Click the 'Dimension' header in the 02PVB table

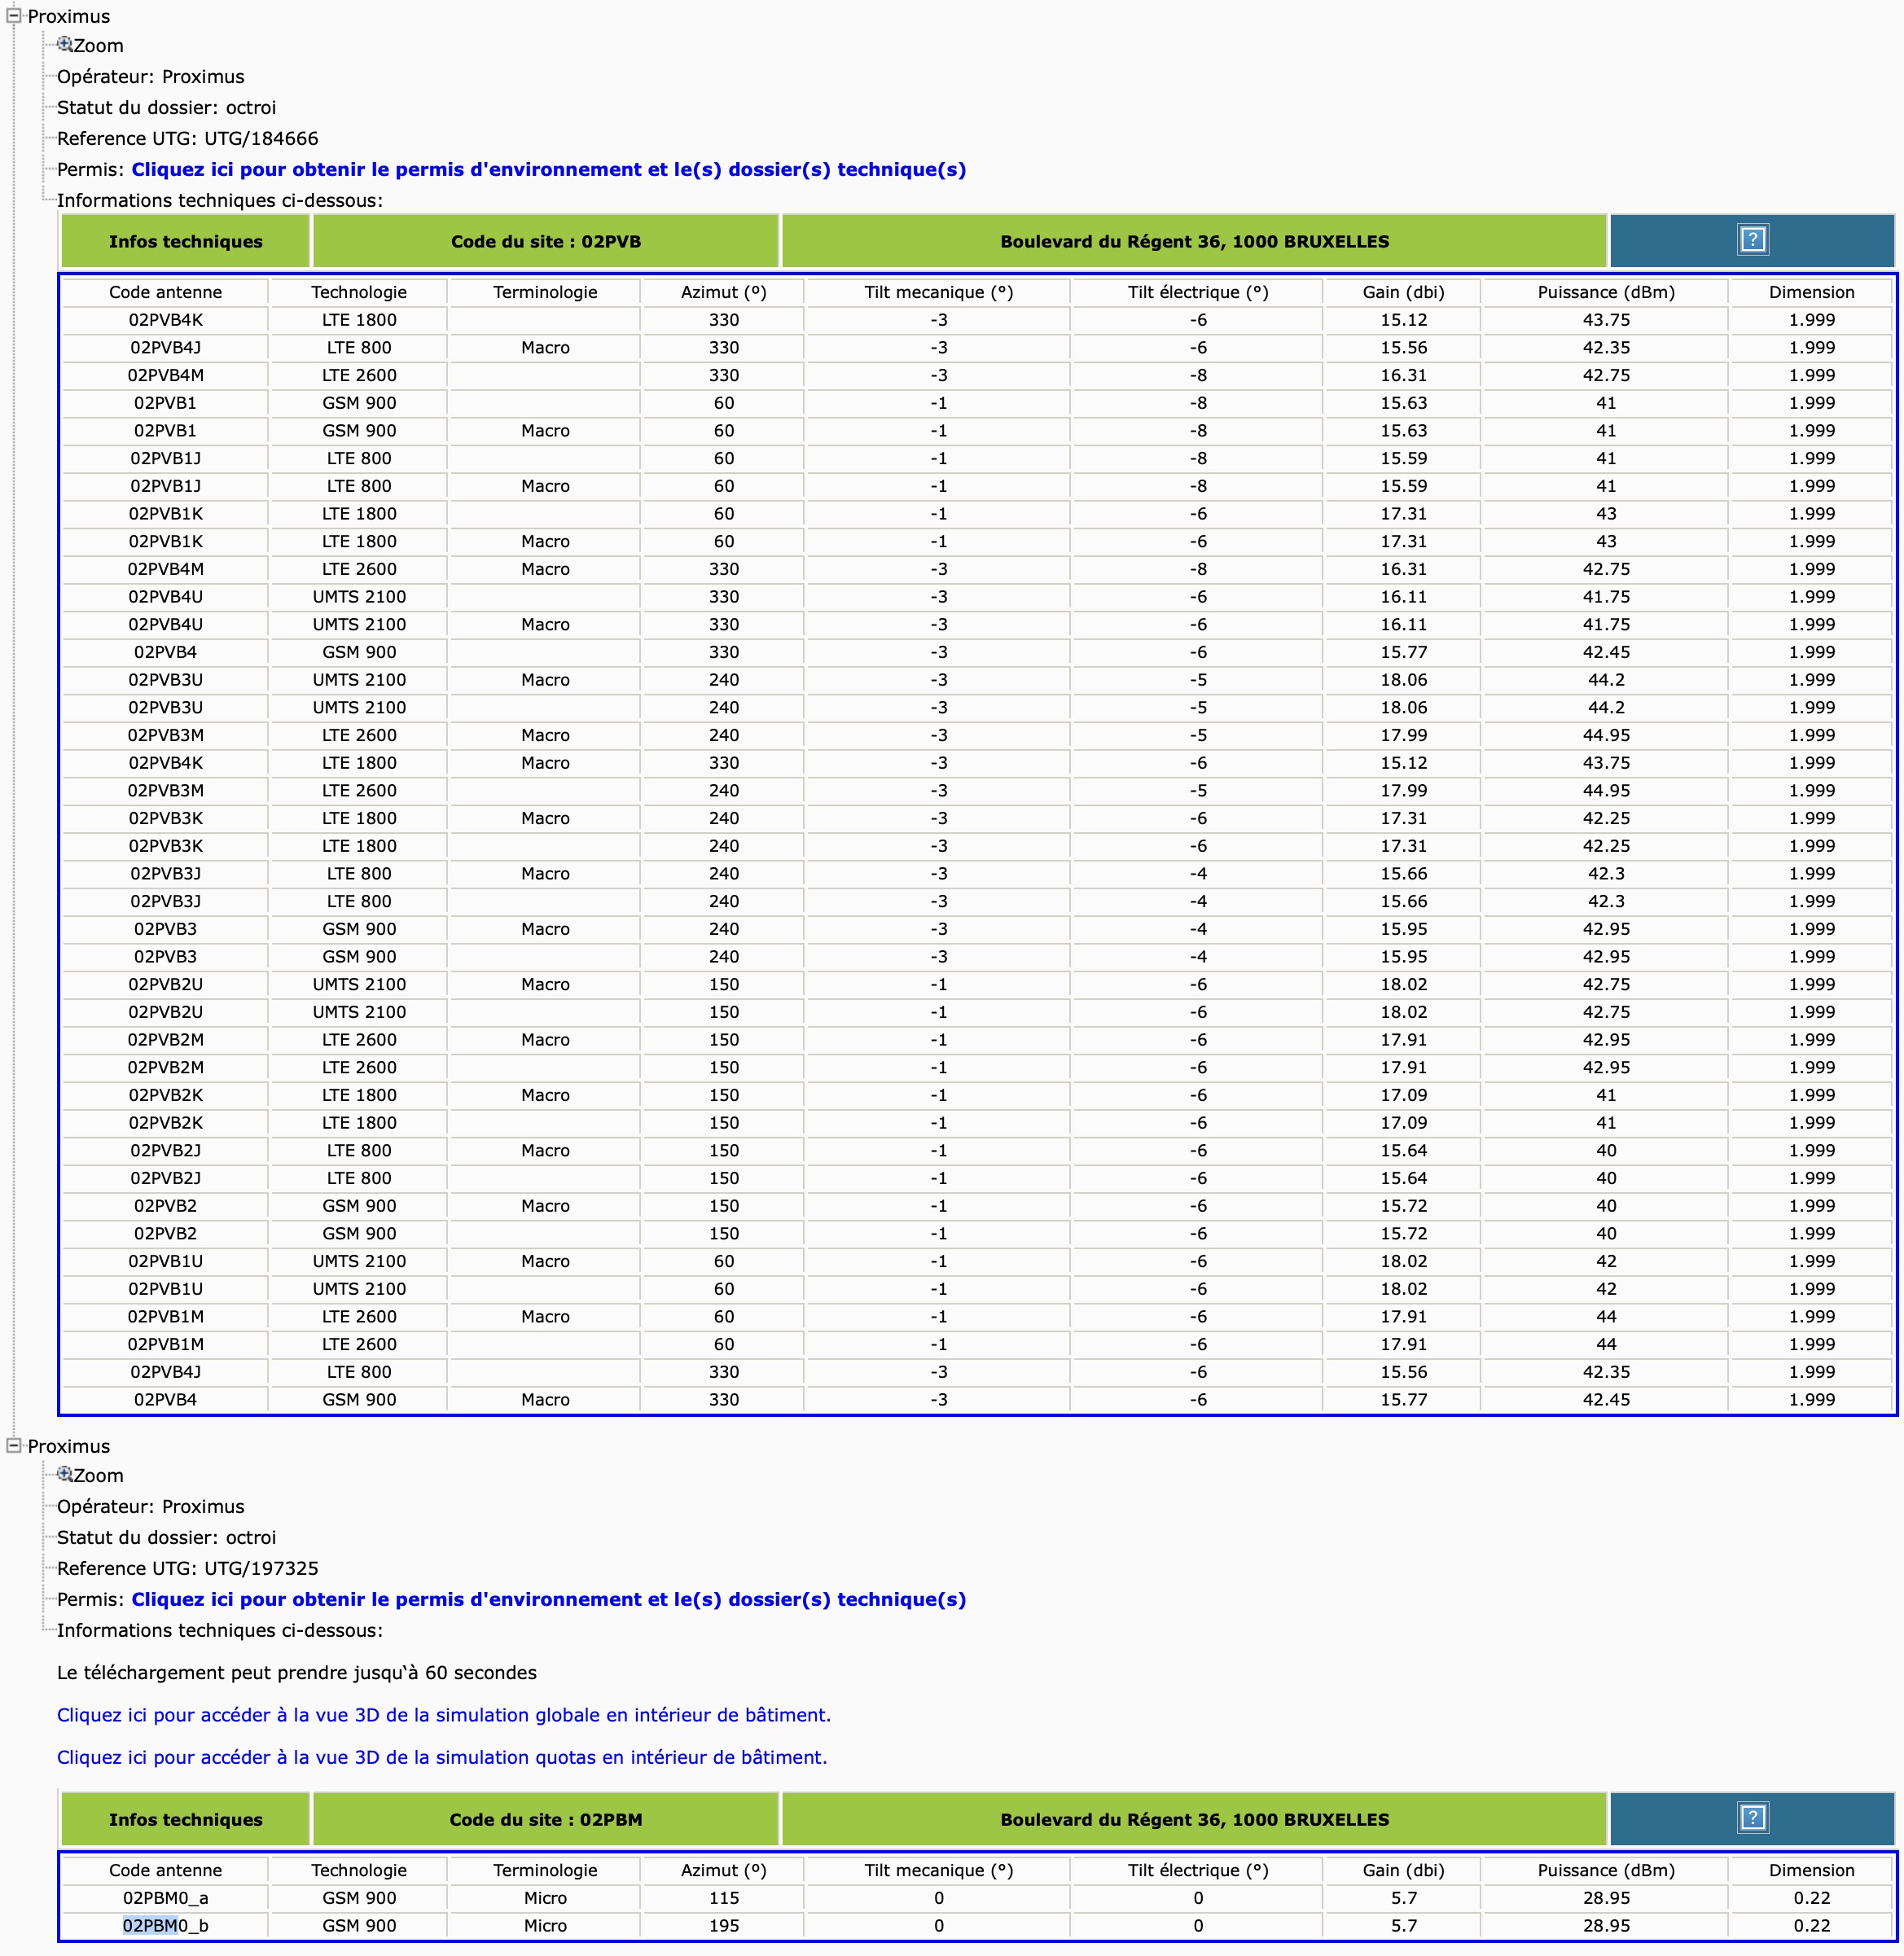tap(1812, 292)
